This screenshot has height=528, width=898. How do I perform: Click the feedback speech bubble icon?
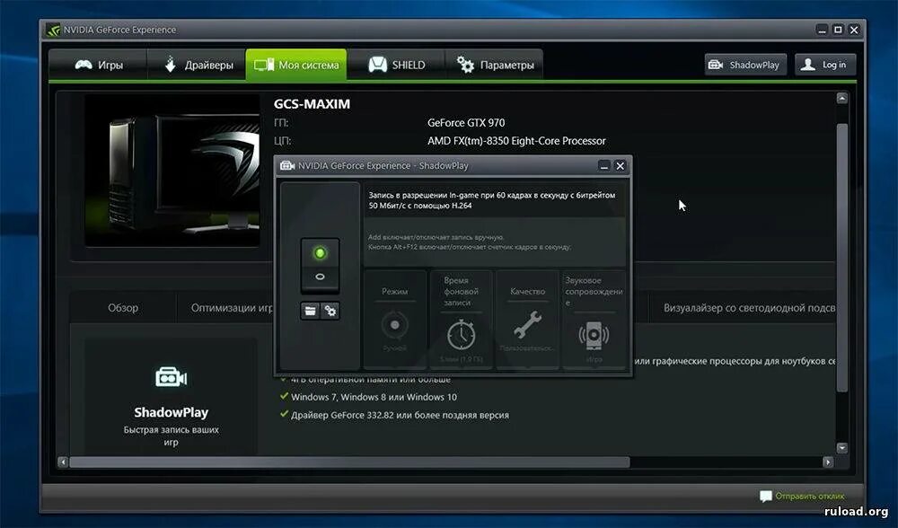pos(766,496)
